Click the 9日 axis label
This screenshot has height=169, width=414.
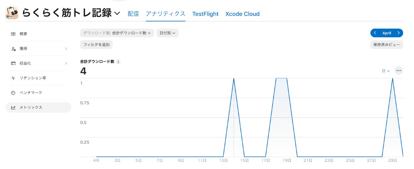[x=181, y=160]
